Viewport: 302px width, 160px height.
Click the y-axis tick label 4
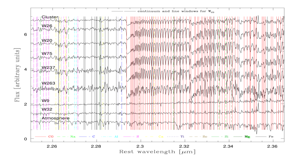[x=25, y=69]
